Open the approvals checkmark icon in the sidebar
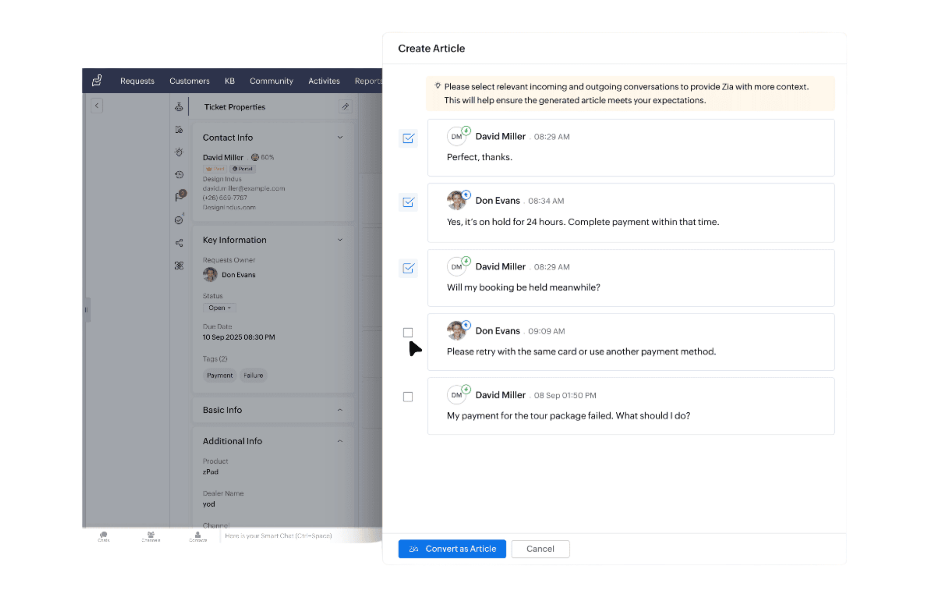This screenshot has height=598, width=944. click(179, 220)
